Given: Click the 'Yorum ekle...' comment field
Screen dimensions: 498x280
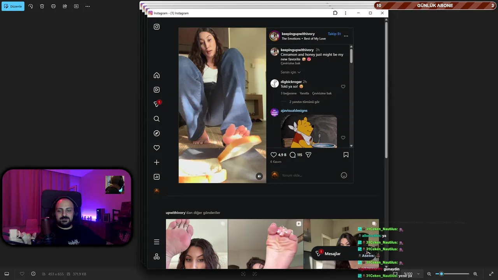Looking at the screenshot, I should [309, 175].
